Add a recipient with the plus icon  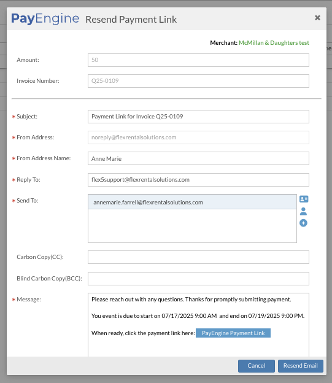pos(303,223)
